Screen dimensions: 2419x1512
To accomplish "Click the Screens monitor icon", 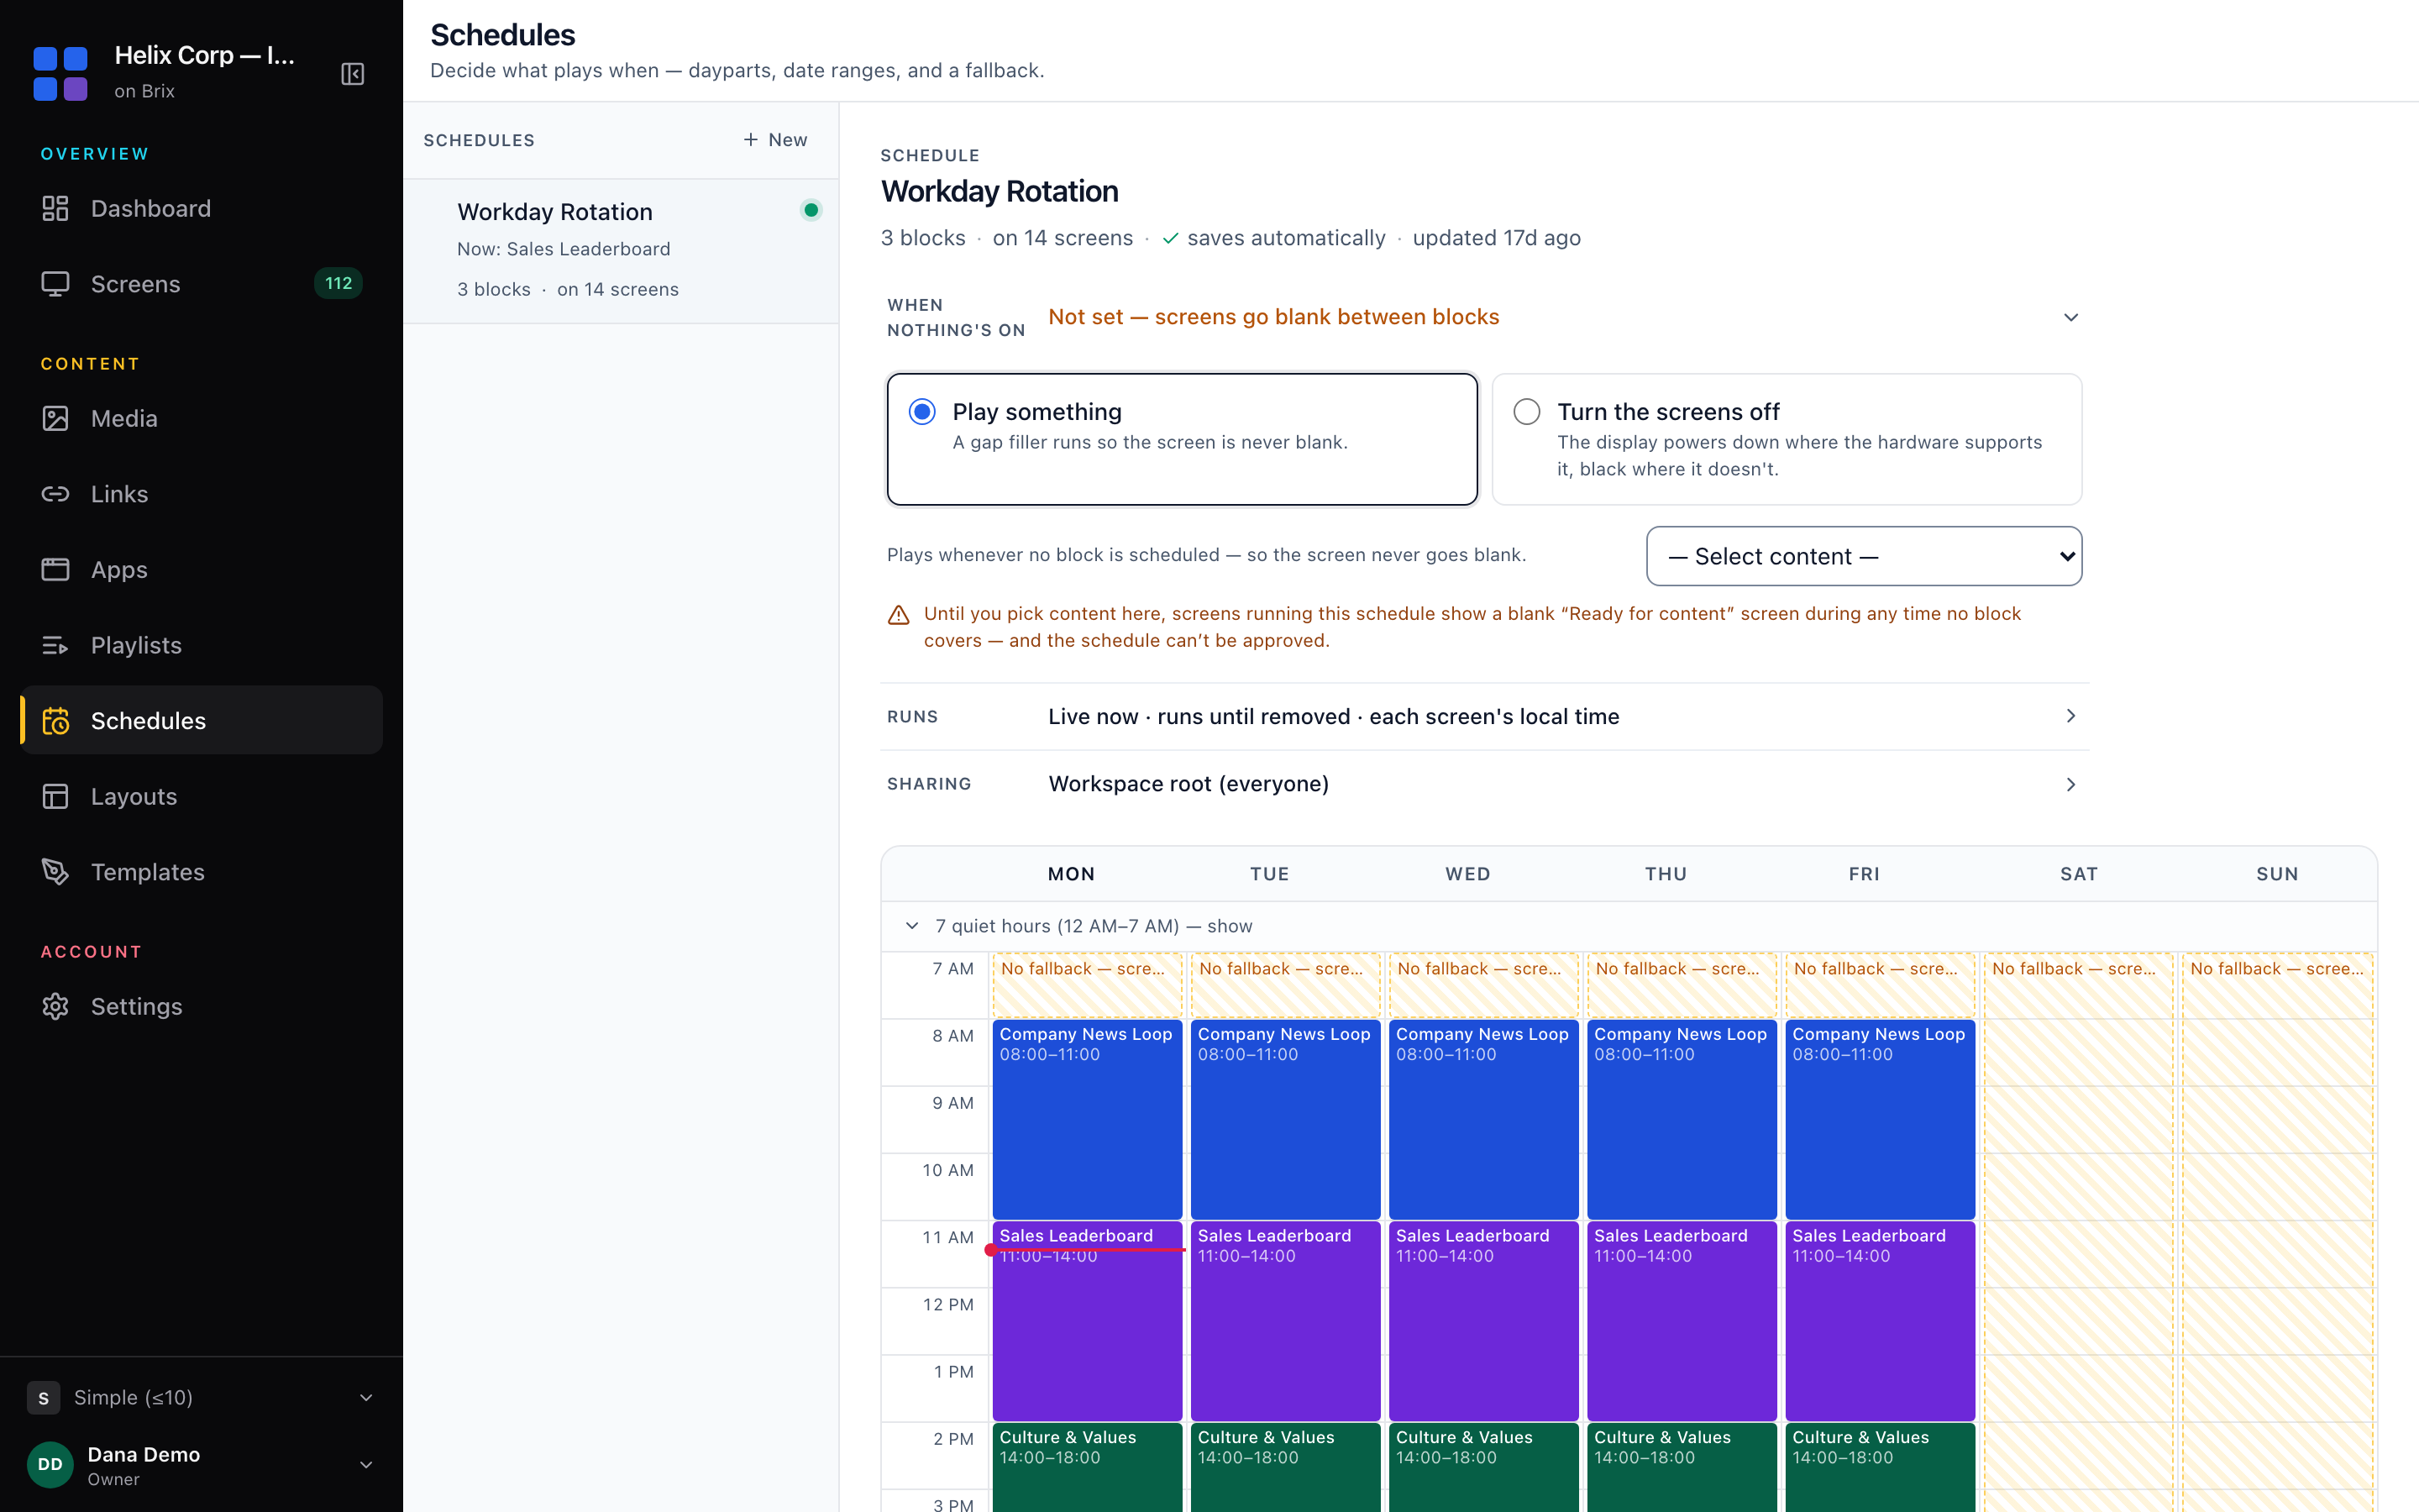I will pyautogui.click(x=55, y=284).
